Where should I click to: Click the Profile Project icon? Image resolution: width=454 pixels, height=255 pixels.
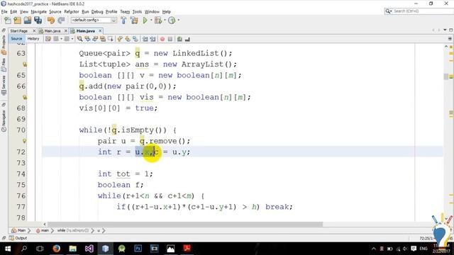click(x=172, y=21)
